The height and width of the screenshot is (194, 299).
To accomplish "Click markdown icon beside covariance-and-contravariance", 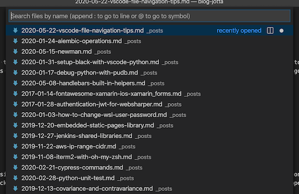I will coord(15,189).
